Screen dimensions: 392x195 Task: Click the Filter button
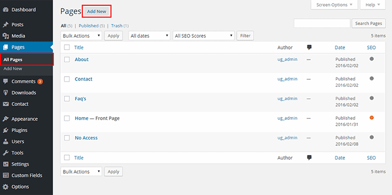245,36
